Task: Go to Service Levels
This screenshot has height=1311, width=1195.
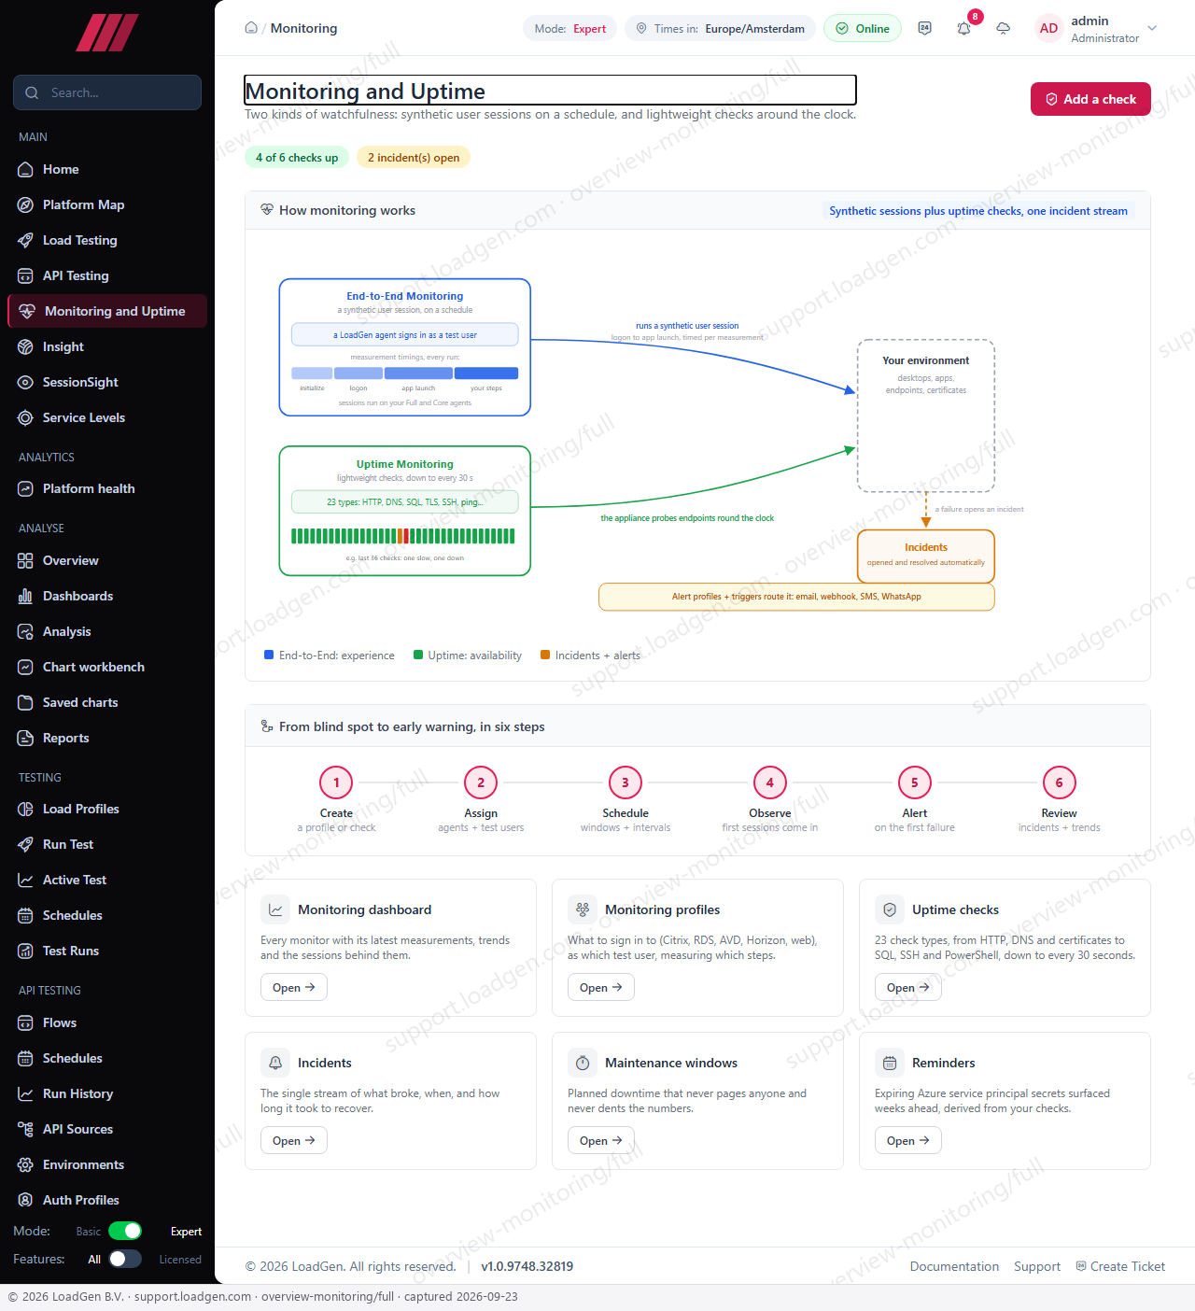Action: [x=107, y=417]
